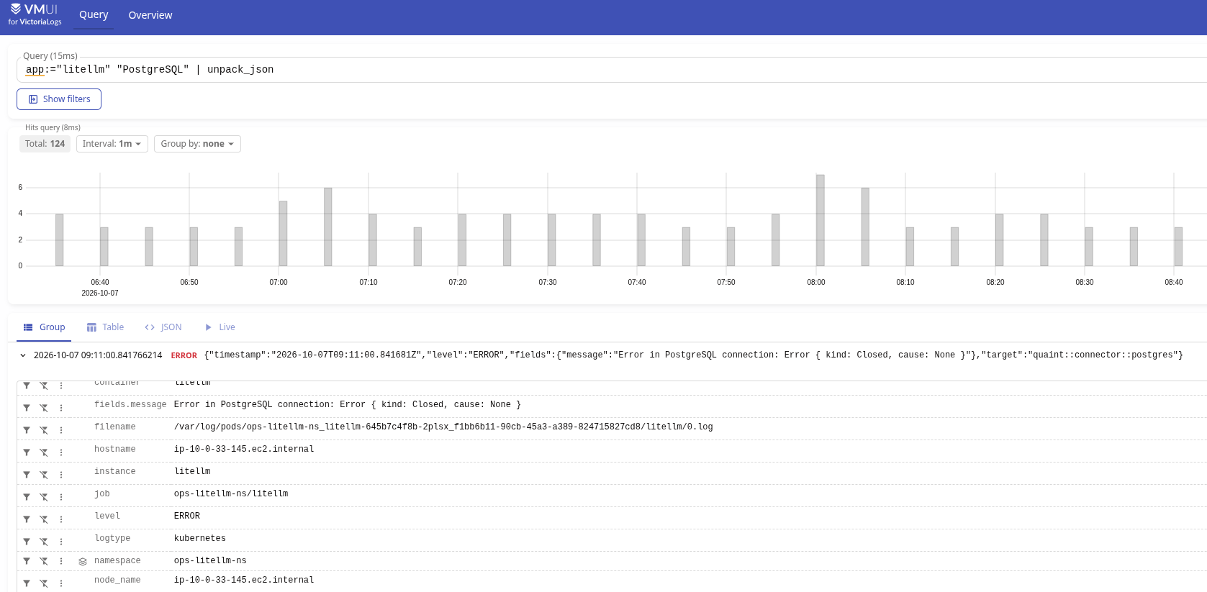The image size is (1207, 592).
Task: Filter by the namespace field value
Action: click(x=27, y=561)
